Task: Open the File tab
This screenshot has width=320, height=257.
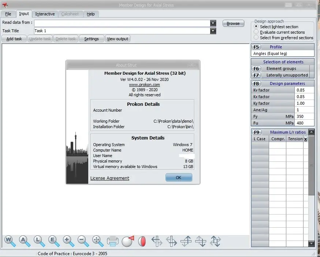Action: [8, 14]
